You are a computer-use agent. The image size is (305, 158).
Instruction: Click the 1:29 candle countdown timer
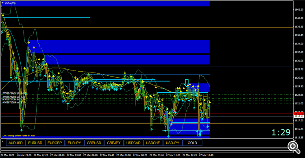point(281,132)
